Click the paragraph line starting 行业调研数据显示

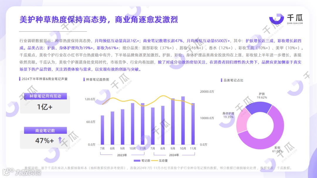[160, 41]
